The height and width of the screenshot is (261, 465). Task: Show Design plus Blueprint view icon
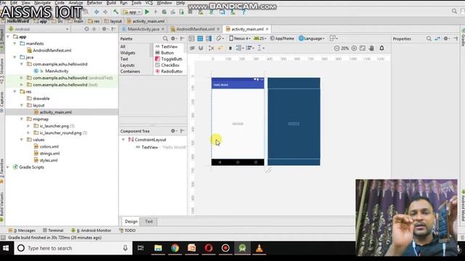click(x=209, y=38)
